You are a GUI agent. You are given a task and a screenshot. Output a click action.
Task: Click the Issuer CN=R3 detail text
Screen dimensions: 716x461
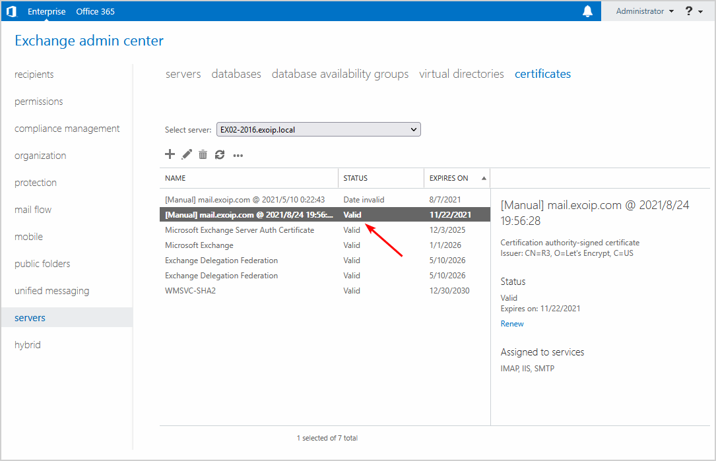coord(567,253)
